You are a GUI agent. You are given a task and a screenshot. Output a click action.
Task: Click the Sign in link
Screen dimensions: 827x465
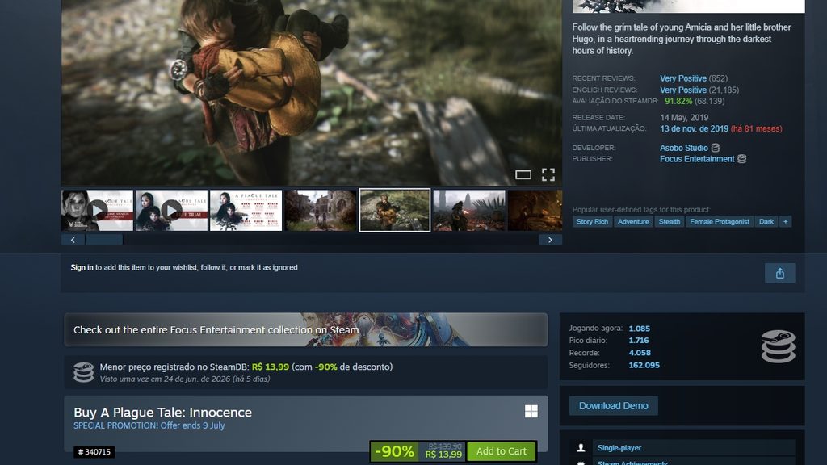(82, 267)
